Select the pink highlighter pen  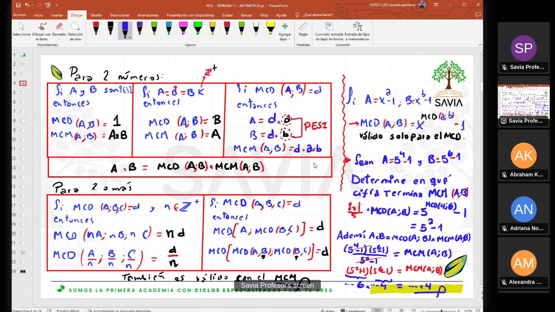click(x=183, y=29)
